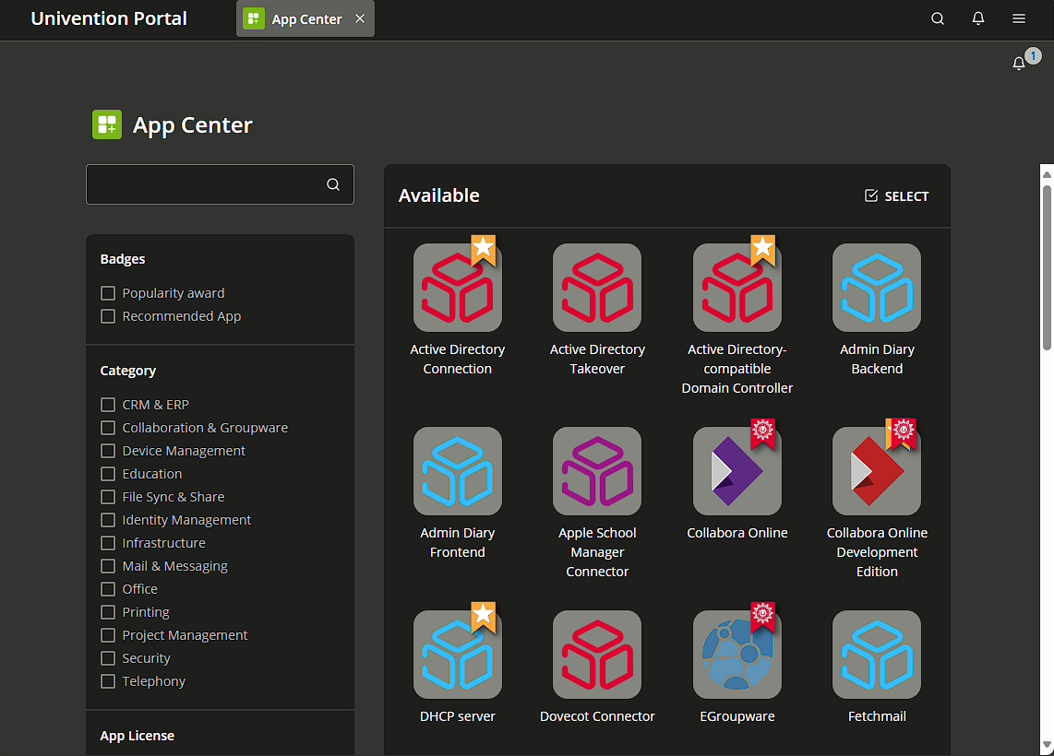The height and width of the screenshot is (756, 1054).
Task: Click the Active Directory Takeover label
Action: 597,360
